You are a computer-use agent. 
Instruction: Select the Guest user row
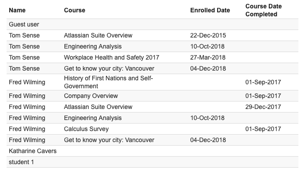[152, 25]
